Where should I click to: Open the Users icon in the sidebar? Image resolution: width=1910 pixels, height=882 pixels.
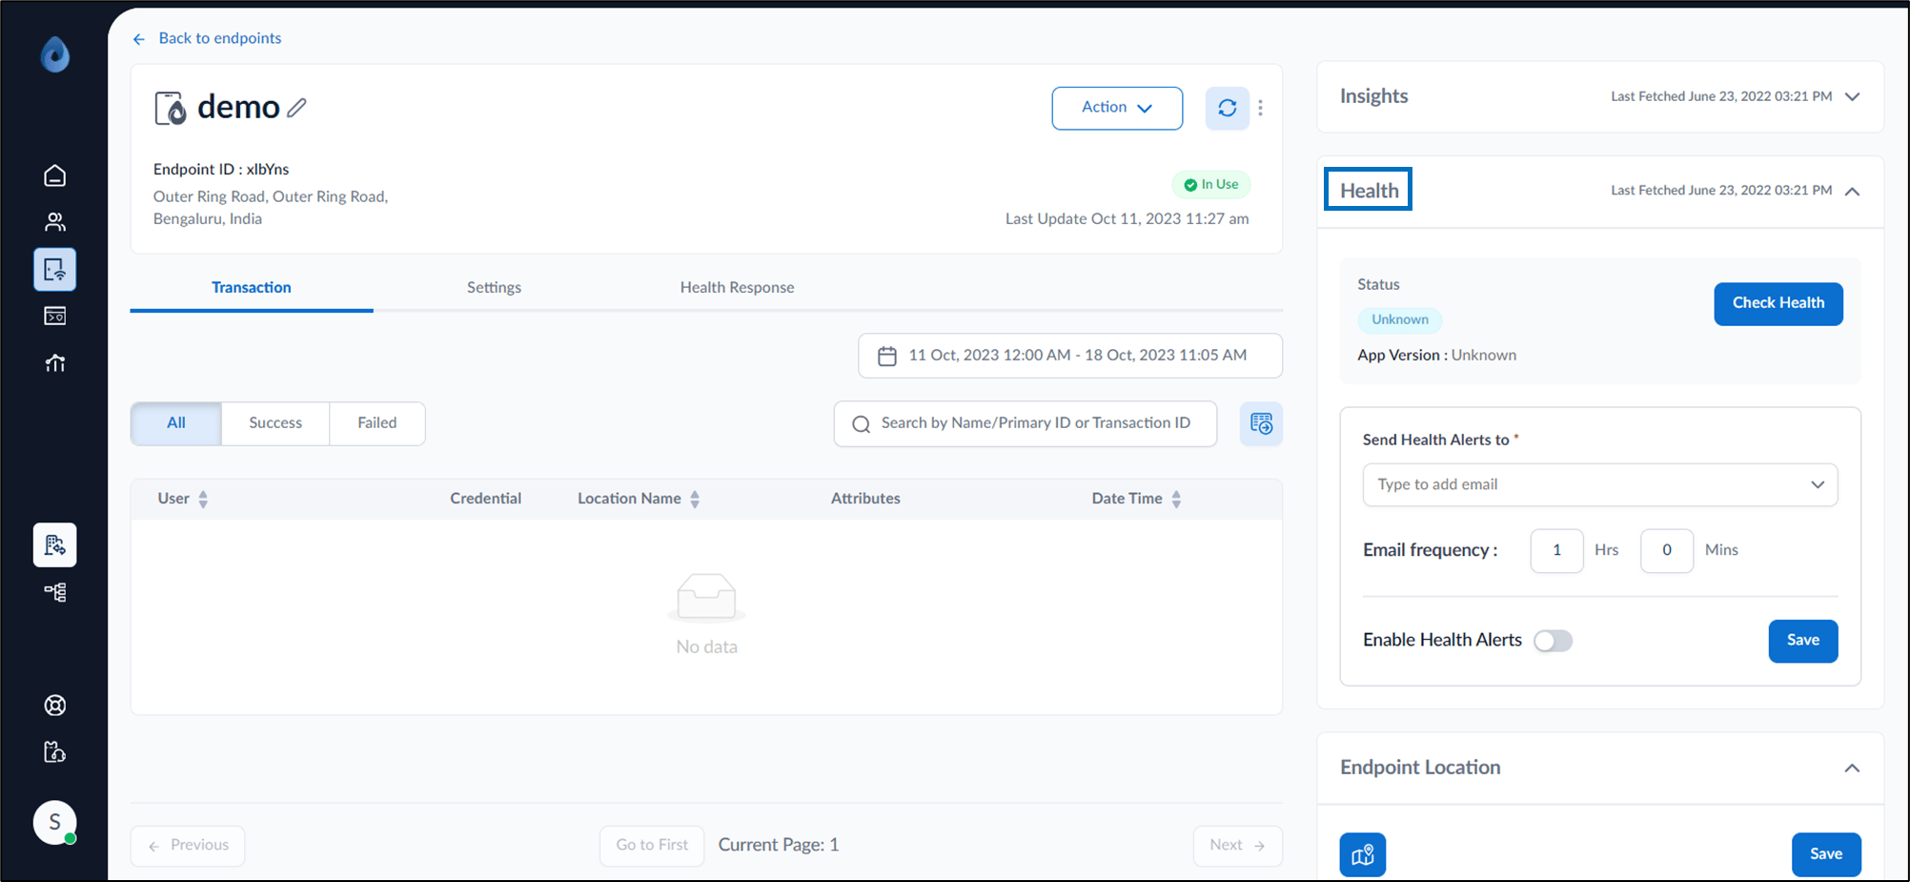(55, 222)
